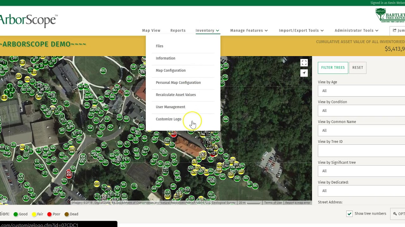Click the ArborScope logo
Viewport: 405px width, 227px height.
28,21
